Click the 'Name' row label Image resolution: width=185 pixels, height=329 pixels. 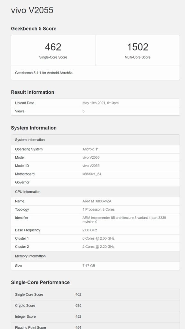[20, 201]
